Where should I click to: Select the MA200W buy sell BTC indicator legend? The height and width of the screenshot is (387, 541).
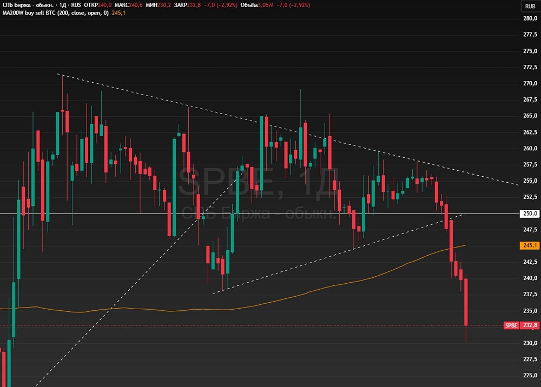(x=56, y=13)
